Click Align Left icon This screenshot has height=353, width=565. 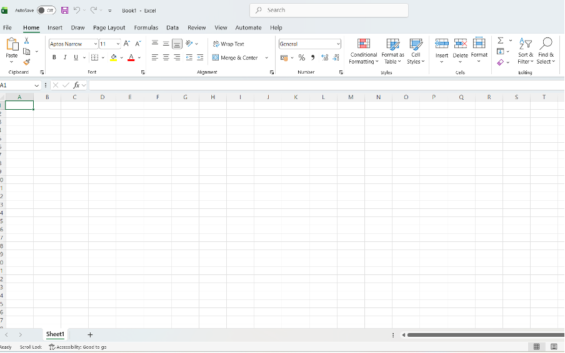(x=155, y=57)
